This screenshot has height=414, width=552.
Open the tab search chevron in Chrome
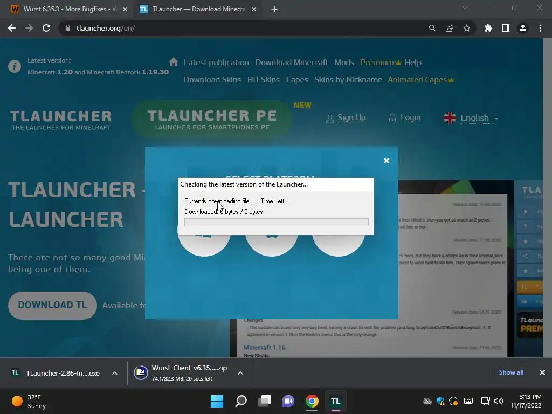(x=465, y=8)
